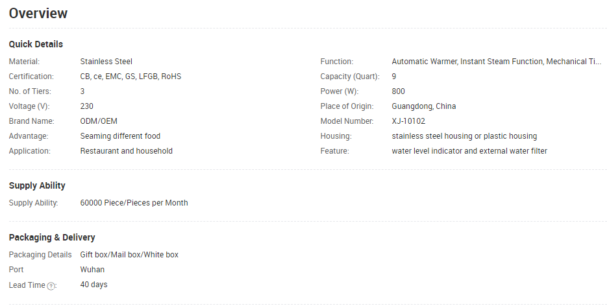Click the Gift box/Mail box/White box text
Screen dimensions: 607x306
[129, 255]
